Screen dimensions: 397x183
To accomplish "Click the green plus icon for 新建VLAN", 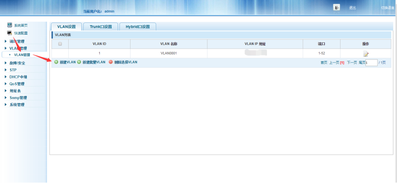I will click(x=56, y=62).
